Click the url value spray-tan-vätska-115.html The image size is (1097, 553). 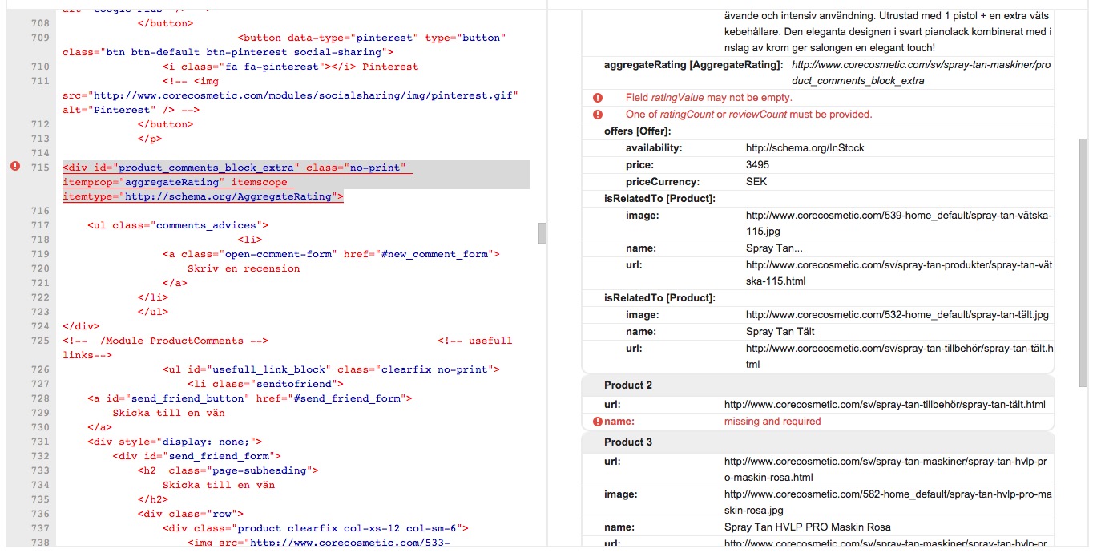click(898, 273)
